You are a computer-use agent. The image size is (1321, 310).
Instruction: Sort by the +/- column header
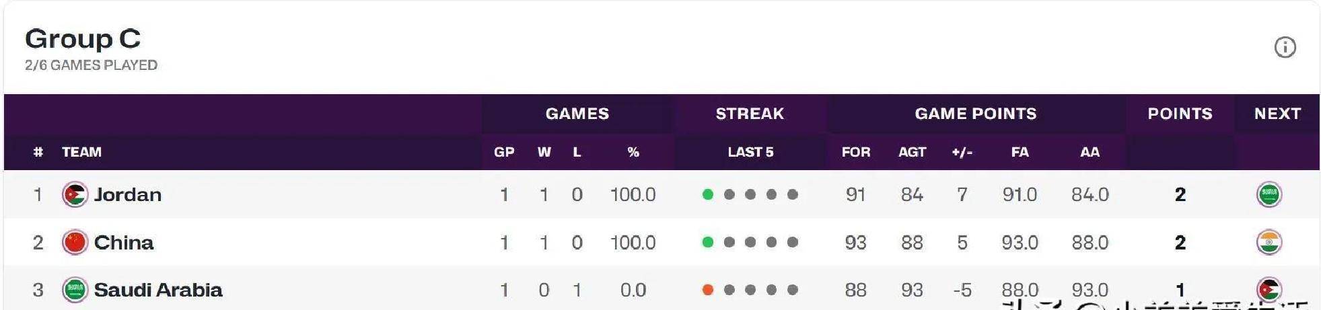962,152
